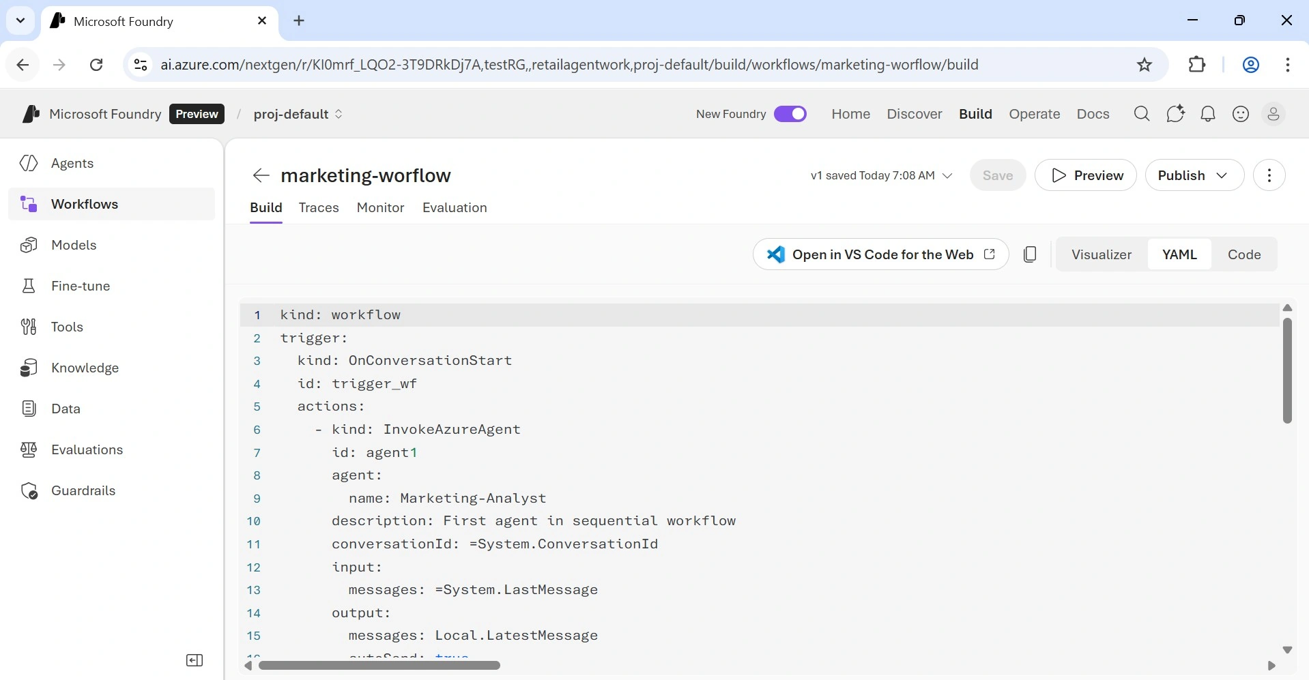Screen dimensions: 1309x680
Task: Select the Build sub-tab
Action: pyautogui.click(x=266, y=207)
